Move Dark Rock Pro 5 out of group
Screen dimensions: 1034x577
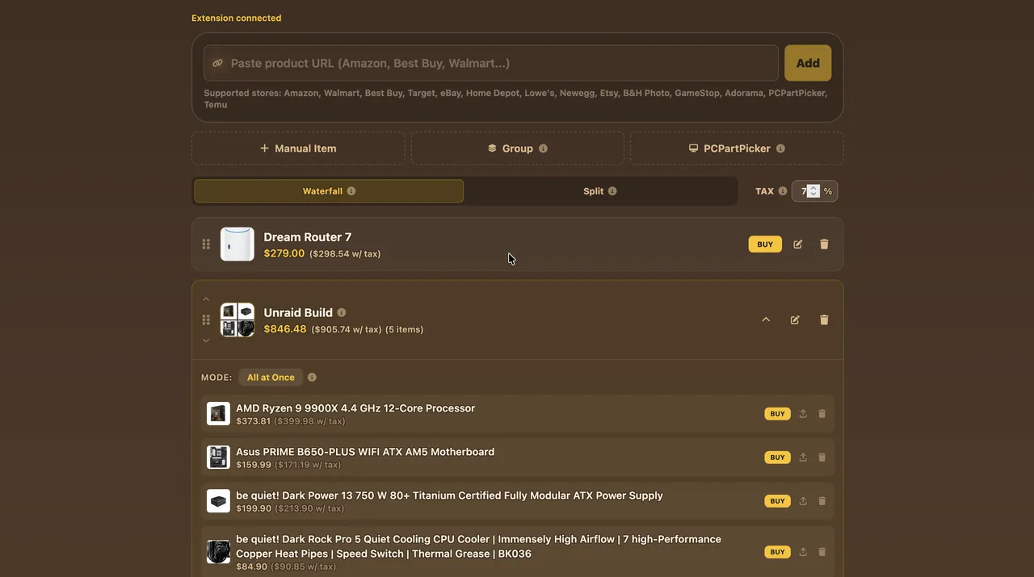click(x=803, y=552)
